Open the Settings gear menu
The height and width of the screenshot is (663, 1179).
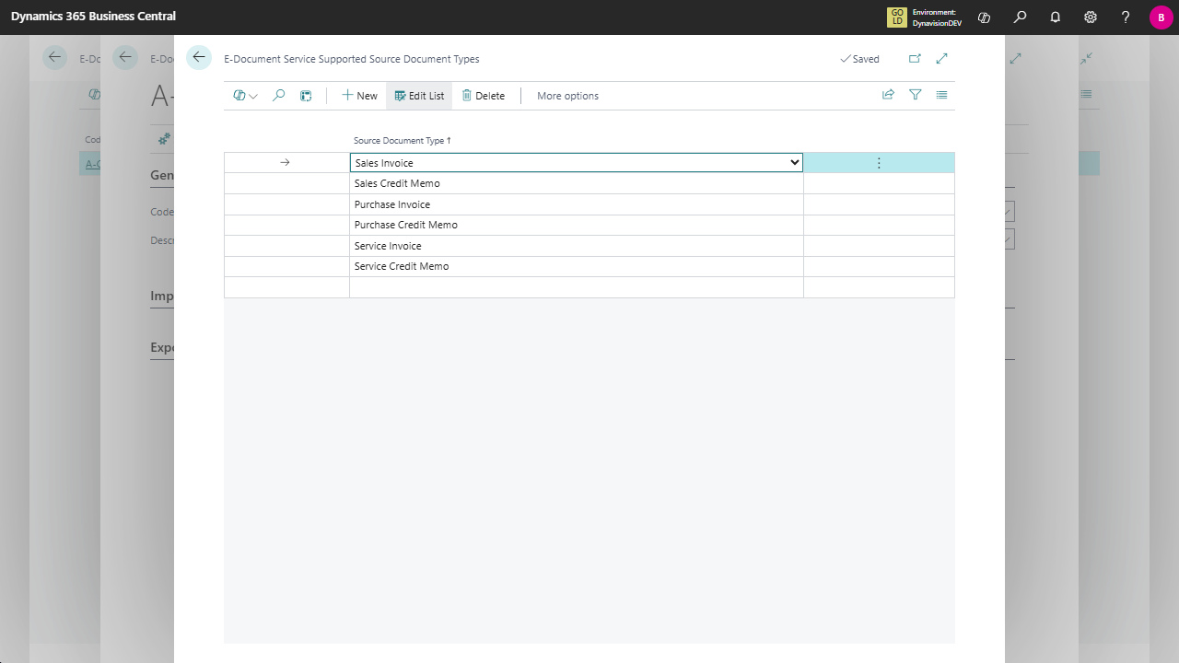(1091, 17)
